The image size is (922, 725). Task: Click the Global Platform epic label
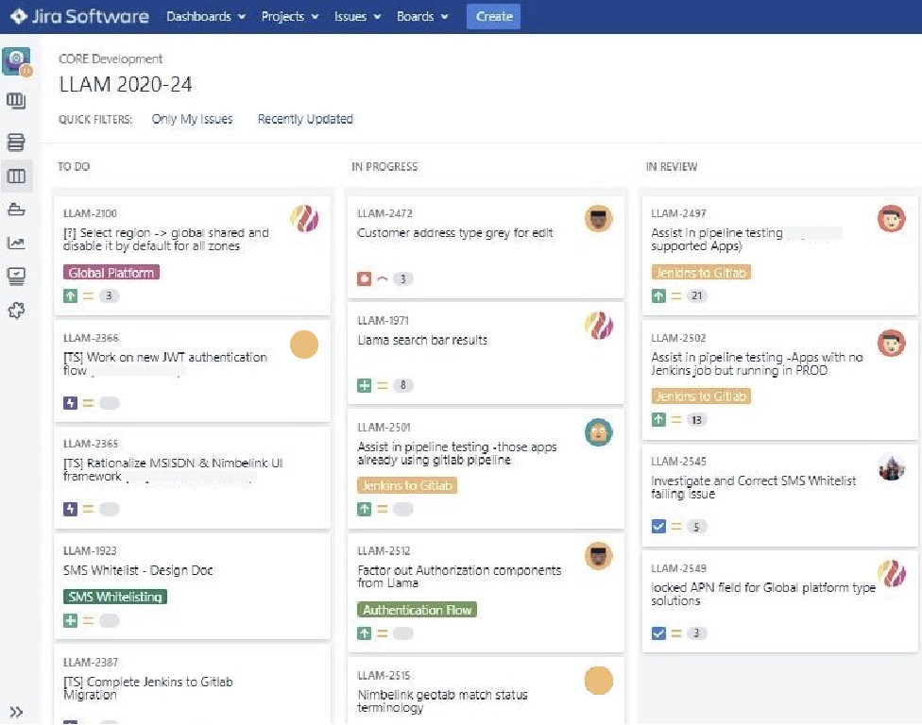click(x=111, y=273)
